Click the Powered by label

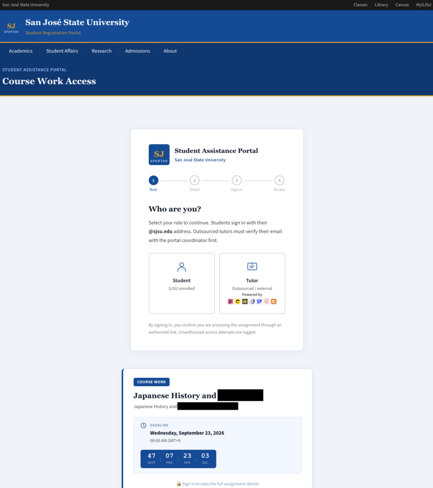coord(252,295)
